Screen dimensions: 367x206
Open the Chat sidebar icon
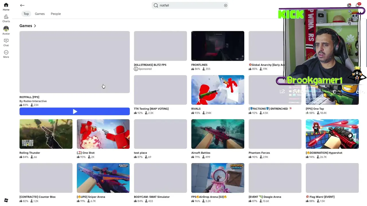point(6,42)
